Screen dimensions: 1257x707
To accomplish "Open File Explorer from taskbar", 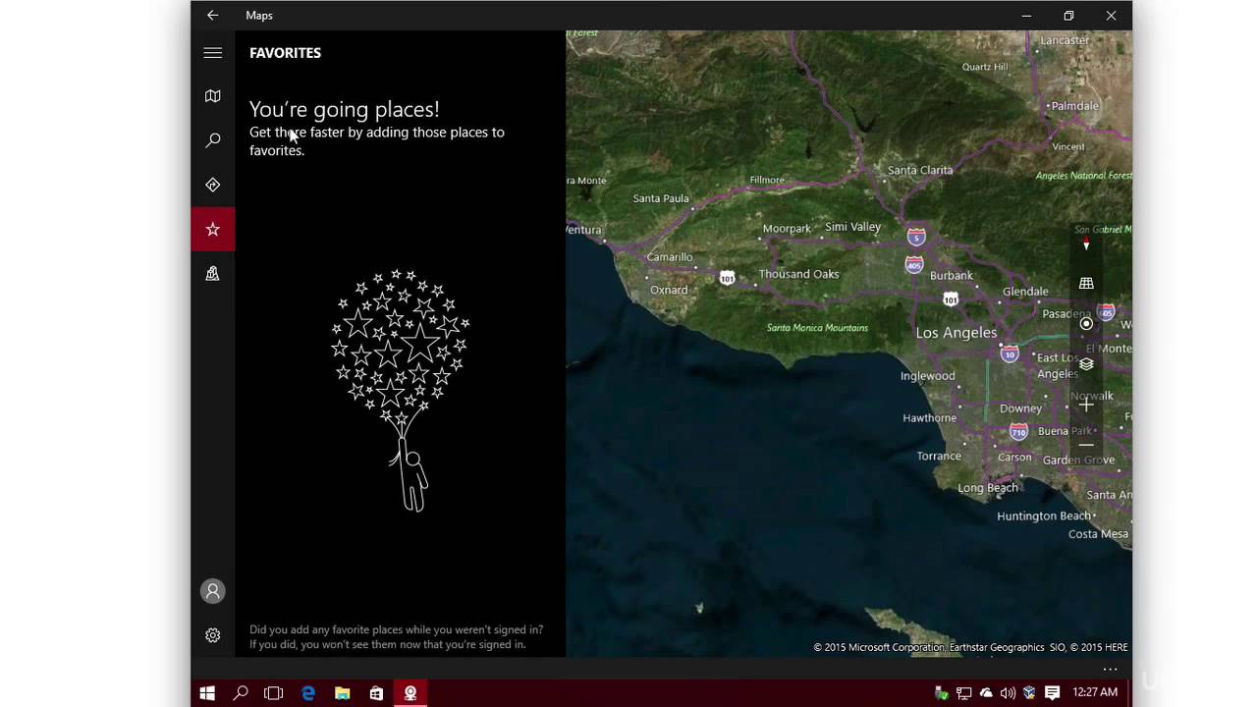I will [x=342, y=693].
